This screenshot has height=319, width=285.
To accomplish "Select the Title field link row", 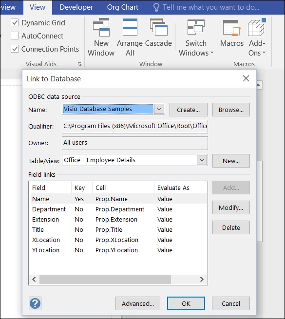I will (119, 229).
